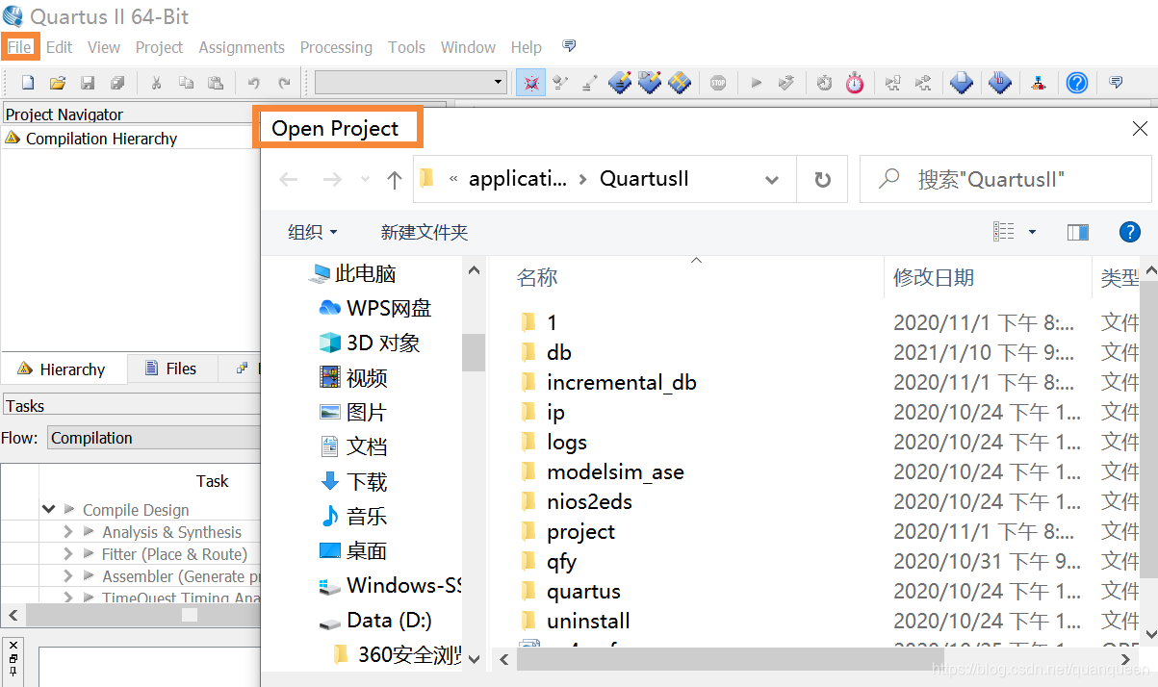Click the red TimeQuest timing analyzer clock icon
This screenshot has height=687, width=1158.
click(x=855, y=83)
